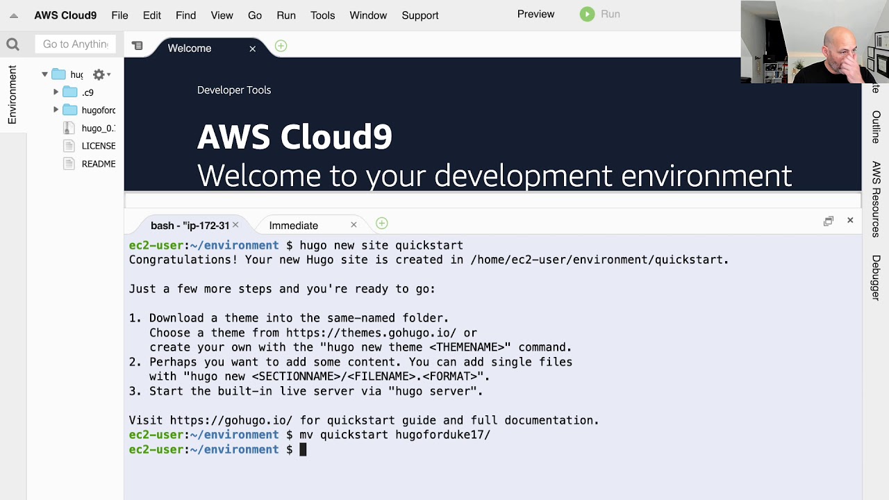Close the bash terminal tab
This screenshot has height=500, width=889.
[x=235, y=225]
